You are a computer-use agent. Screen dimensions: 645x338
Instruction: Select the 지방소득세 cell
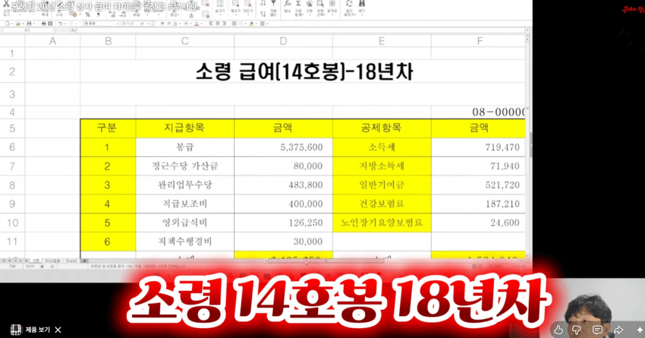(x=382, y=166)
